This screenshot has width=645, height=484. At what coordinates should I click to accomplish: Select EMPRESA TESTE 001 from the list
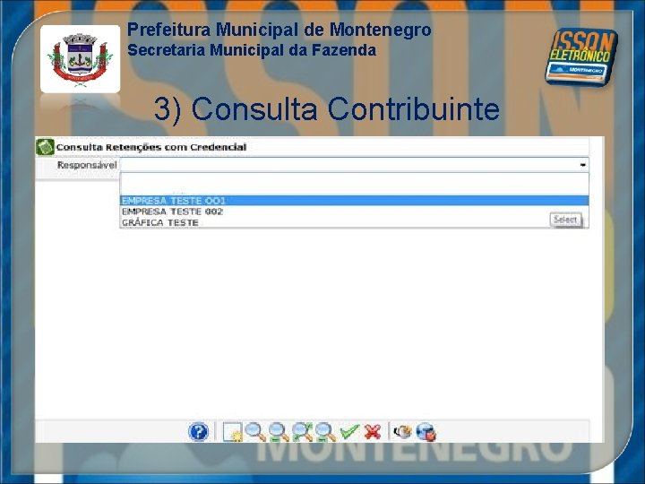354,201
